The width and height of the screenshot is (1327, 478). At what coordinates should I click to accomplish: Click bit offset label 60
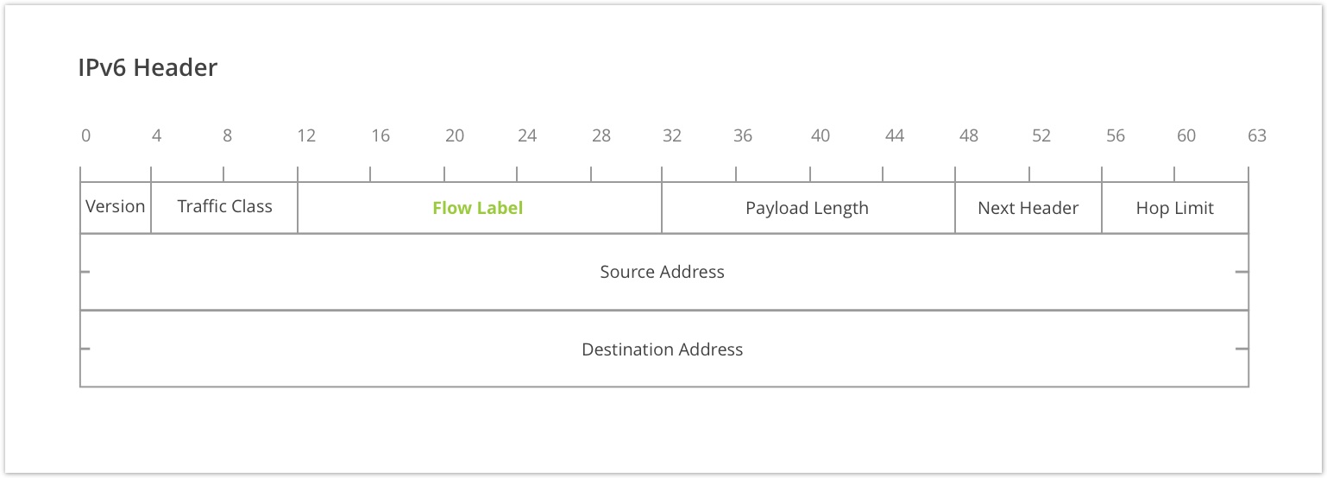tap(1186, 135)
